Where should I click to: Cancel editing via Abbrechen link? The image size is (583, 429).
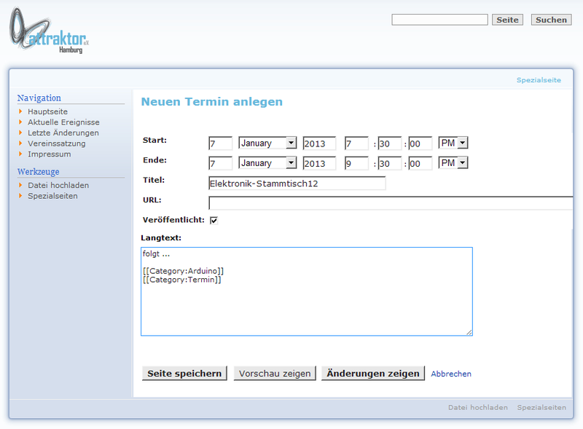[x=451, y=374]
